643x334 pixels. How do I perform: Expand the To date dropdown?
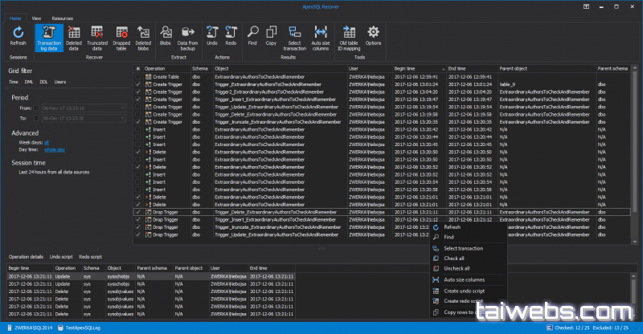(x=122, y=117)
